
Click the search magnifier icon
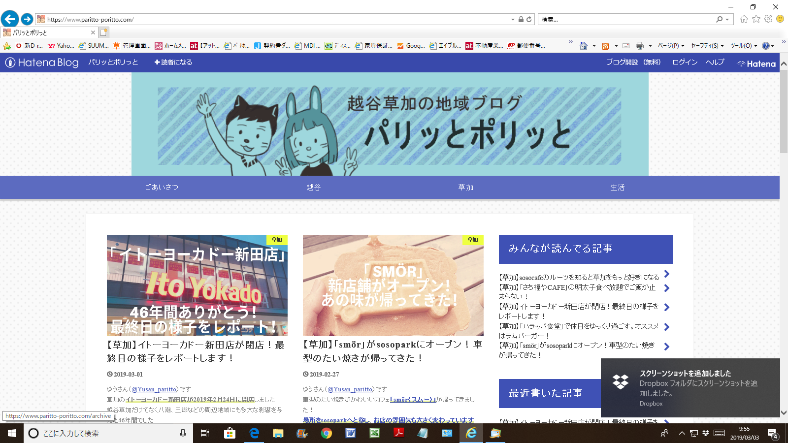[720, 20]
